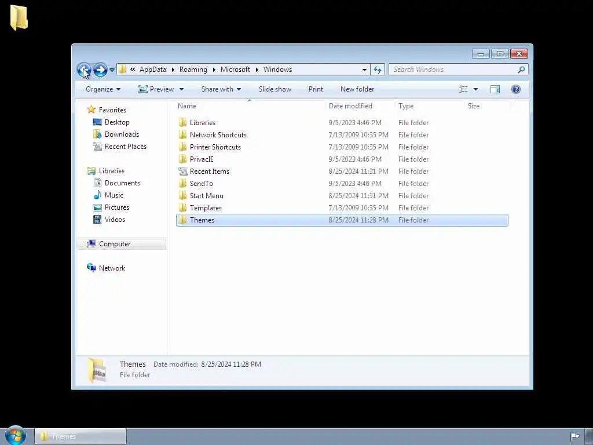Open Recent Places in Favorites

tap(125, 147)
